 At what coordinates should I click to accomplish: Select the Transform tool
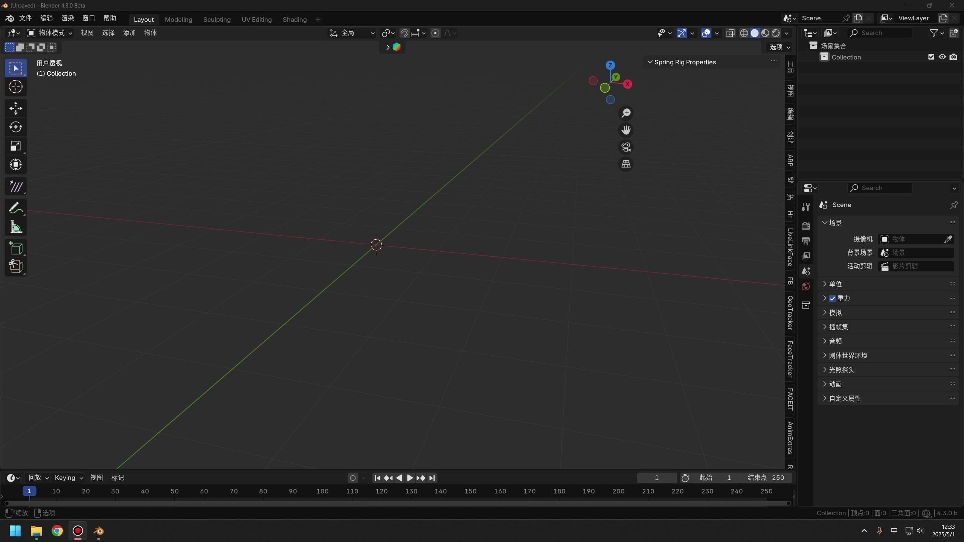[x=15, y=164]
